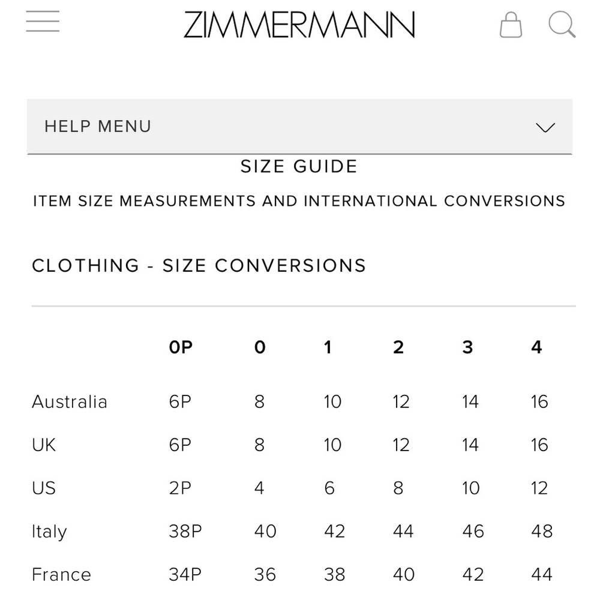Click the US row label
The width and height of the screenshot is (600, 600).
tap(44, 488)
